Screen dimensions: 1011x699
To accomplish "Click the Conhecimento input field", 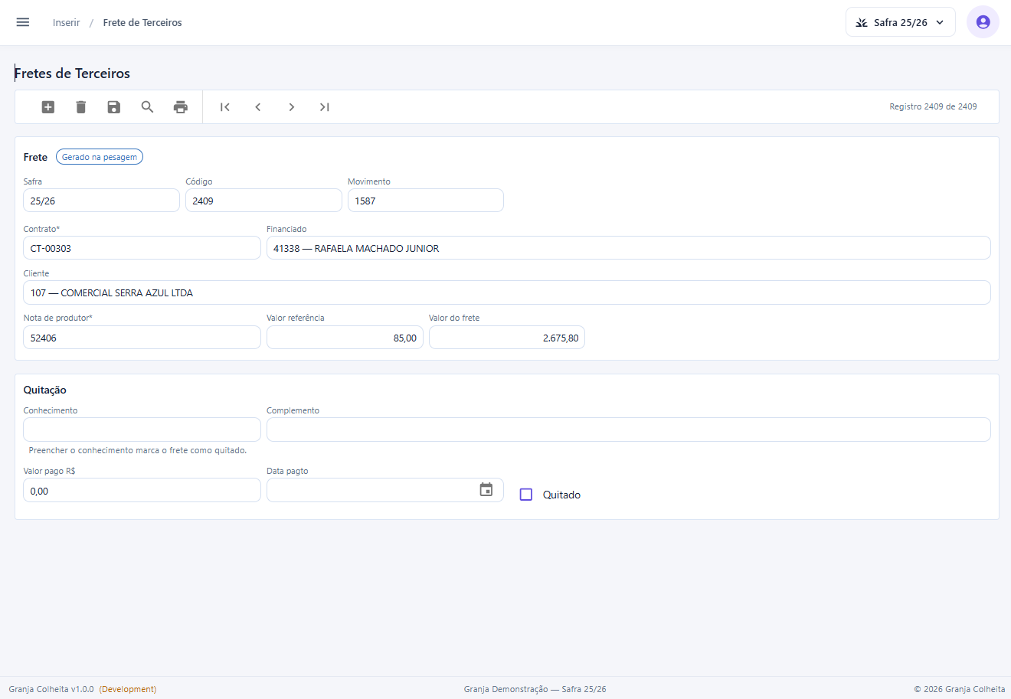I will (142, 430).
